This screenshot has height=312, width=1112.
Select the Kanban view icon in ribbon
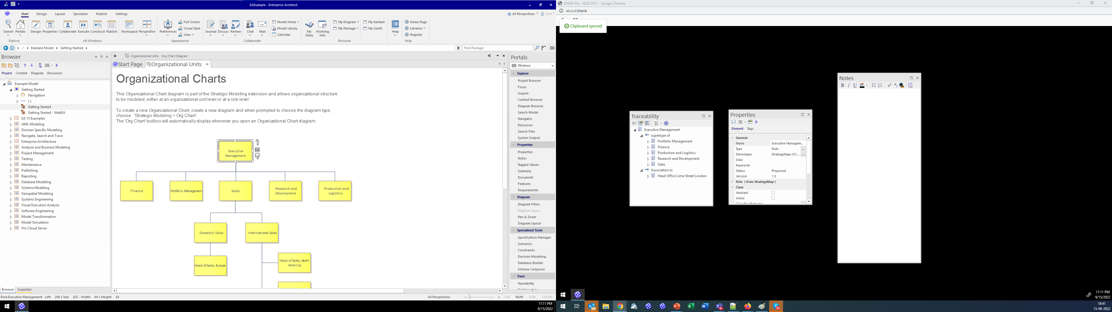(x=374, y=22)
